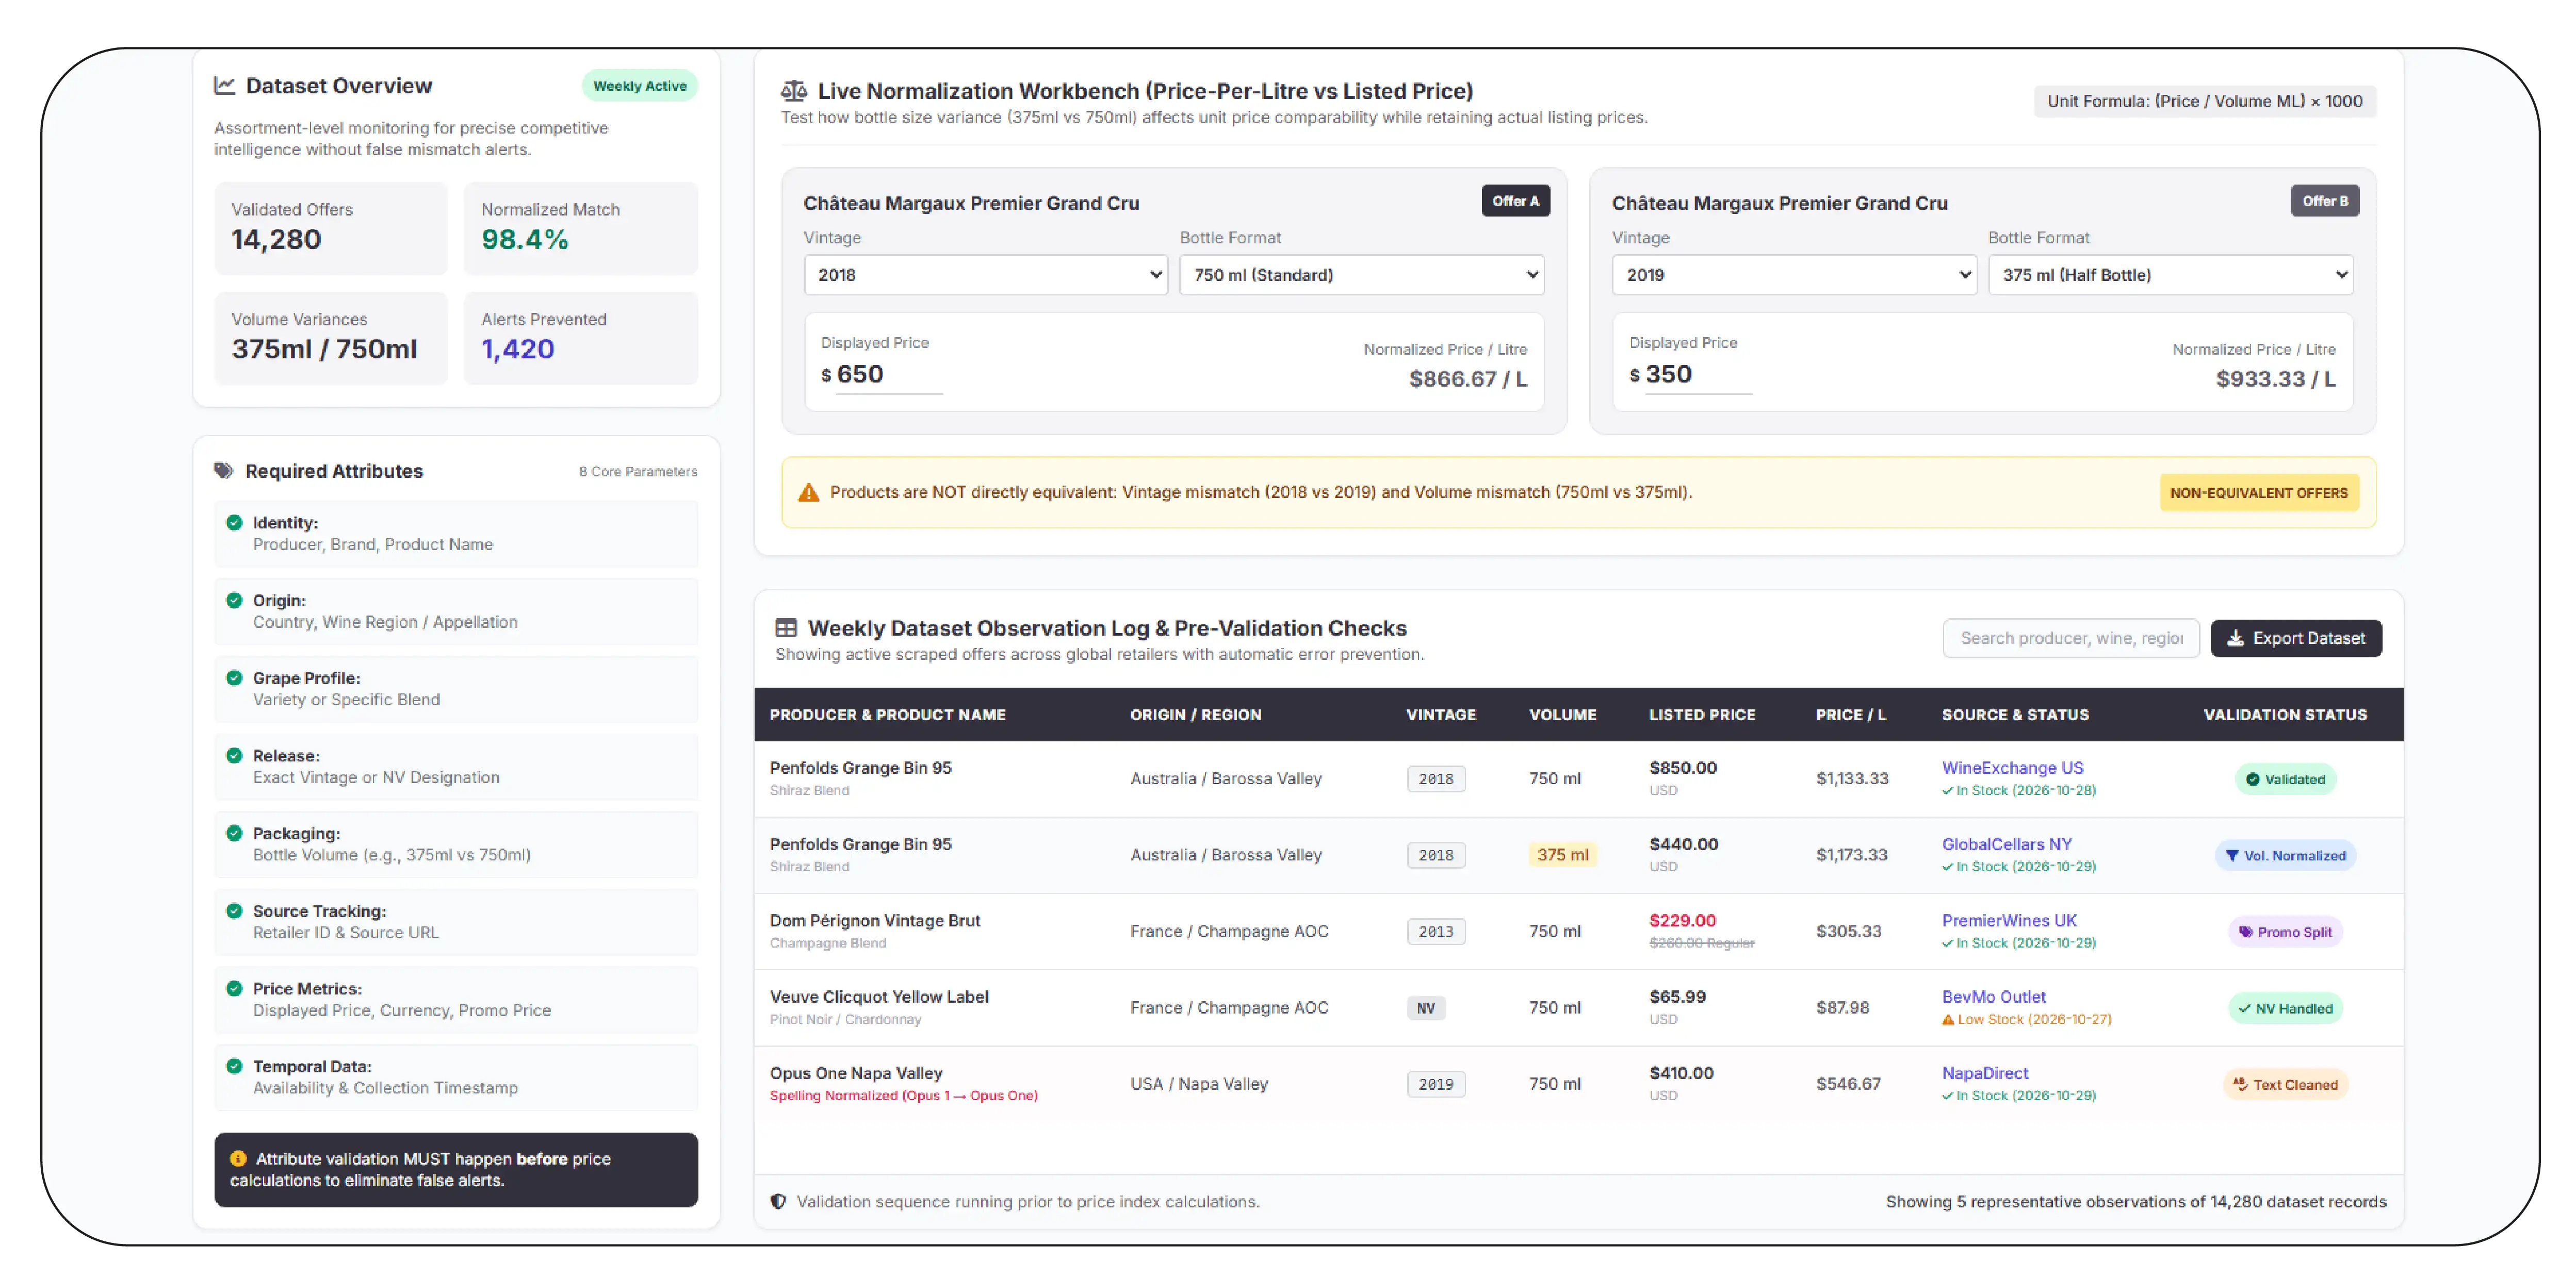Click the Offer A badge

tap(1515, 201)
